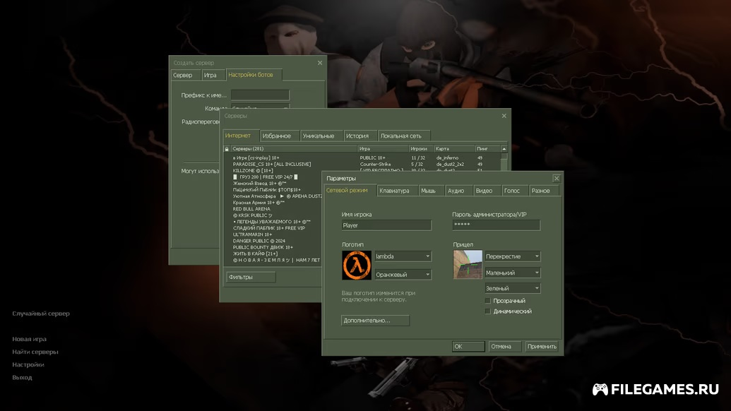
Task: Grab the server list scrollbar thumb
Action: 504,158
